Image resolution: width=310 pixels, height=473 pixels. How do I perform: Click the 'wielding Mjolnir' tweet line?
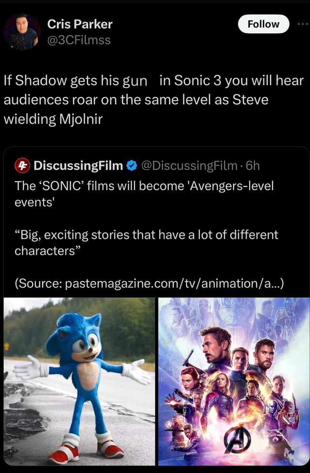[53, 119]
